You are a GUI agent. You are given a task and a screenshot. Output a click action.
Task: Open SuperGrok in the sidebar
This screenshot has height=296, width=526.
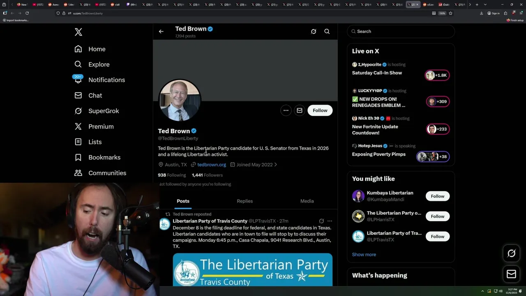[x=97, y=111]
